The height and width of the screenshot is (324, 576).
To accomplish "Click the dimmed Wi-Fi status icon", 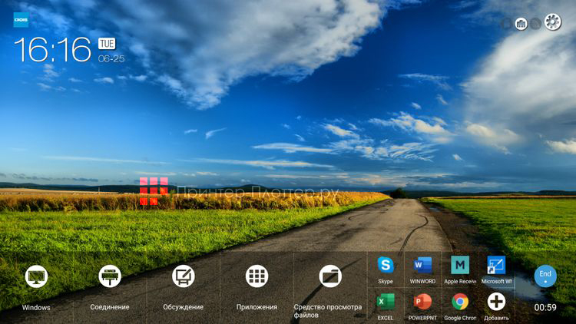I will tap(536, 24).
